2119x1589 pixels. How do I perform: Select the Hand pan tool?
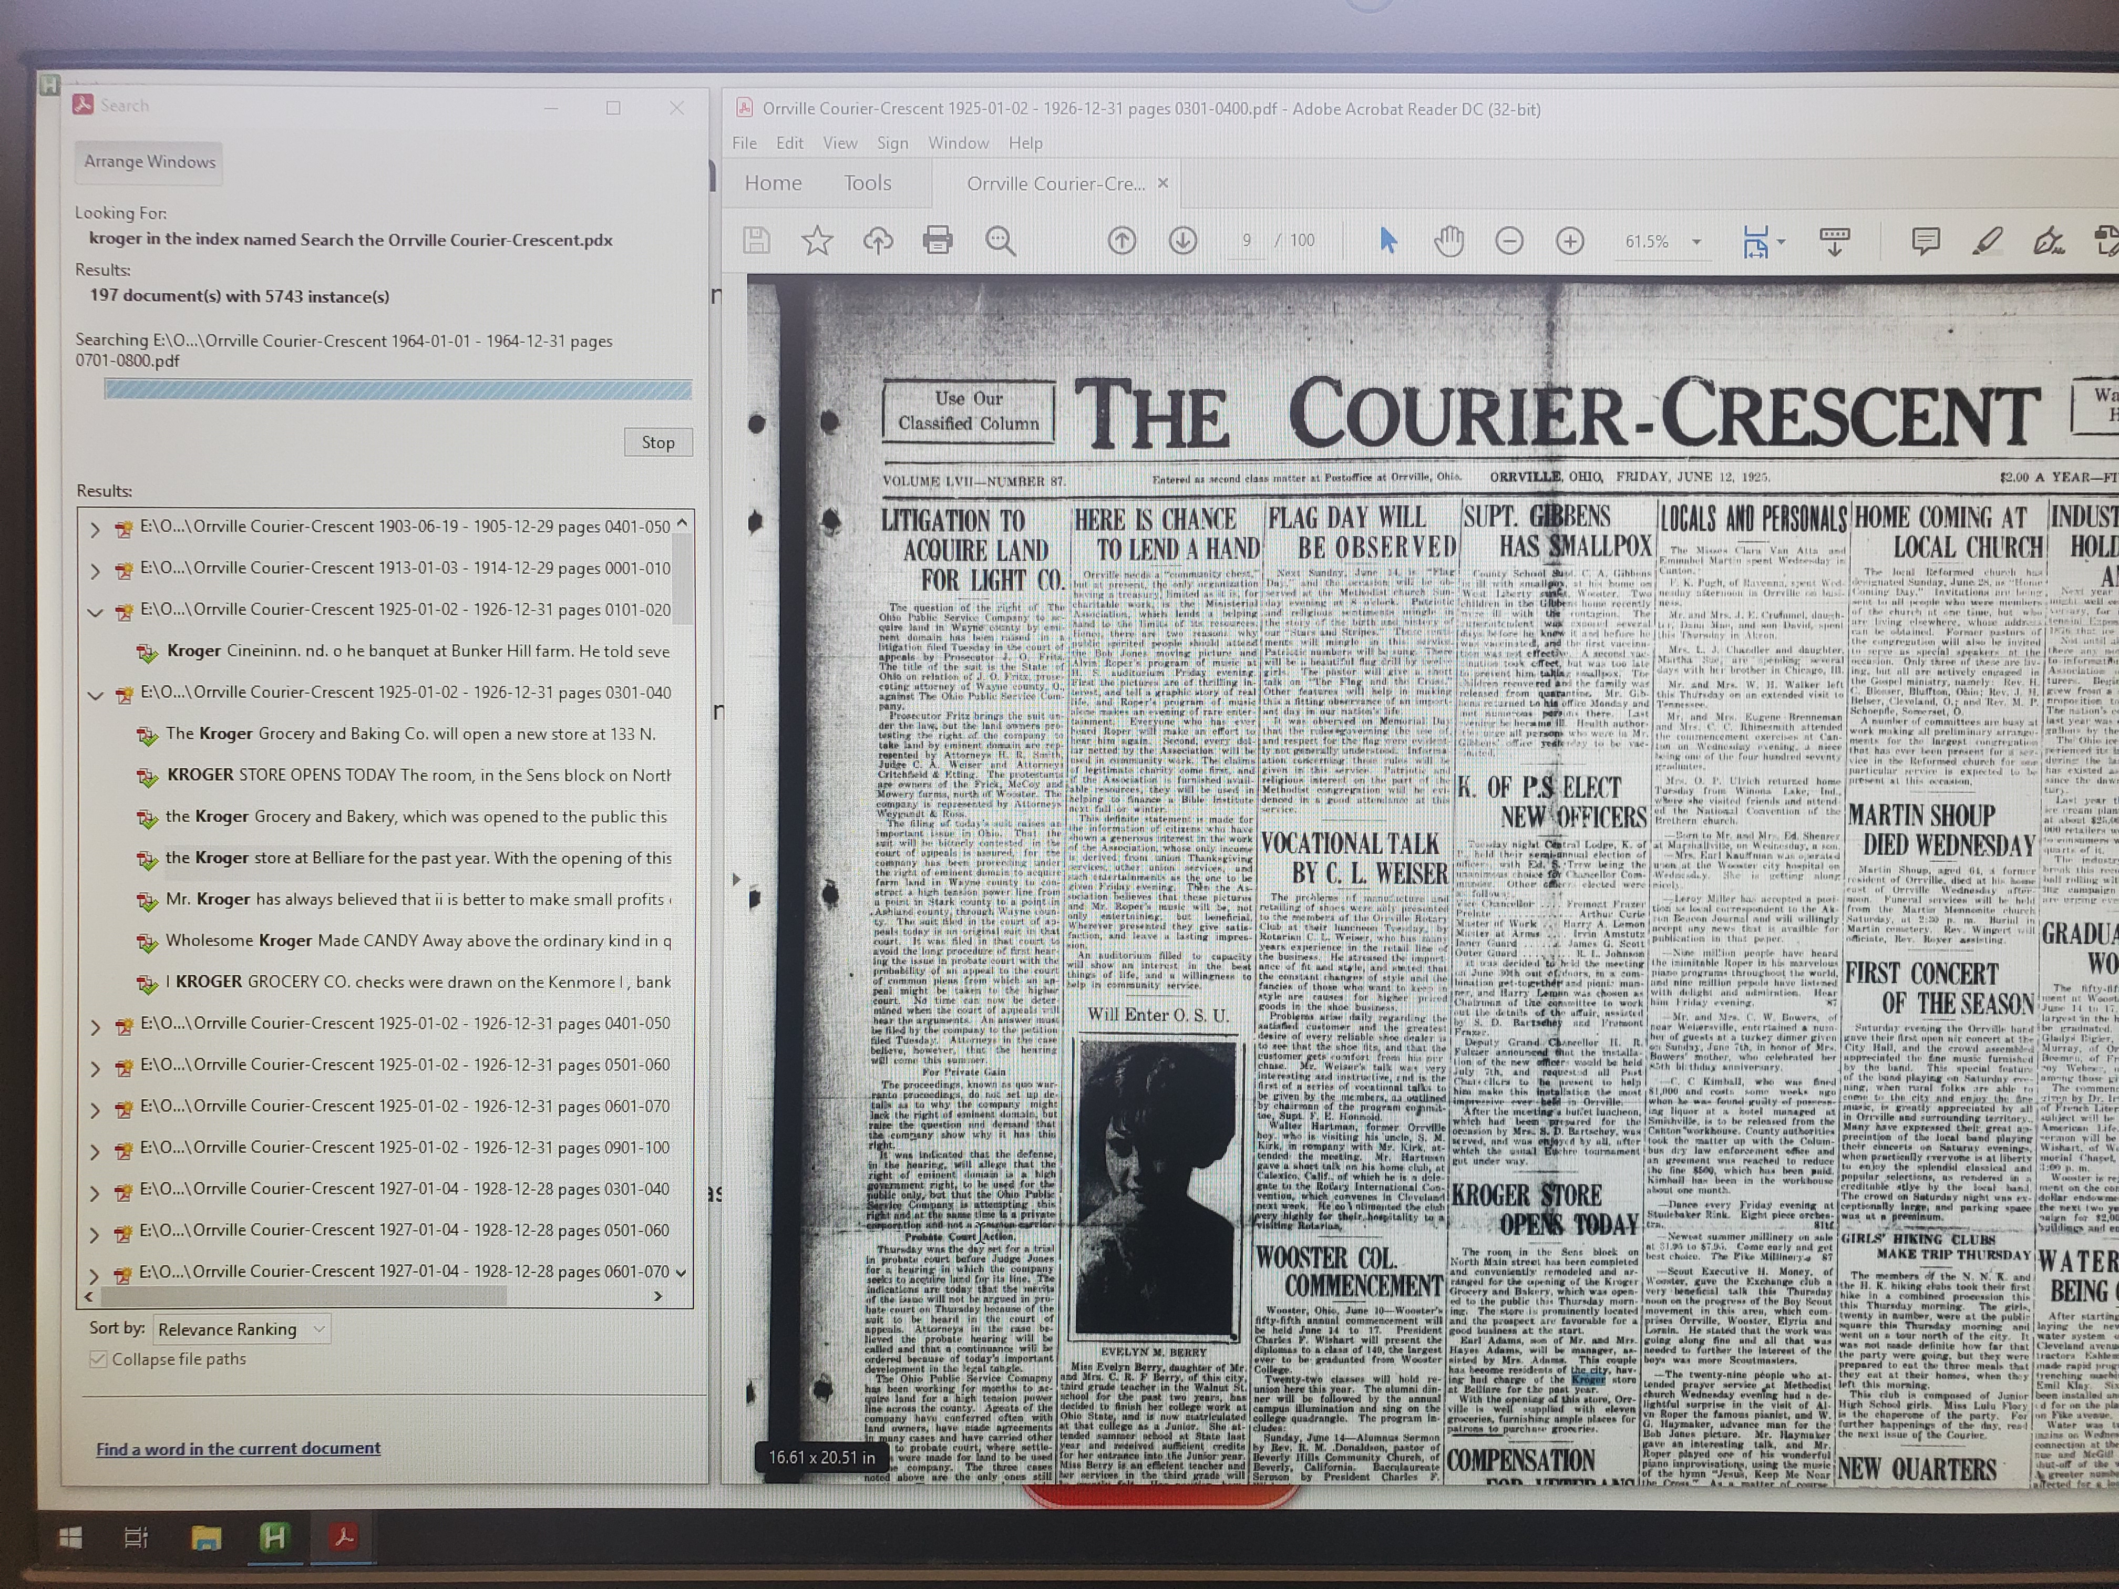coord(1448,241)
